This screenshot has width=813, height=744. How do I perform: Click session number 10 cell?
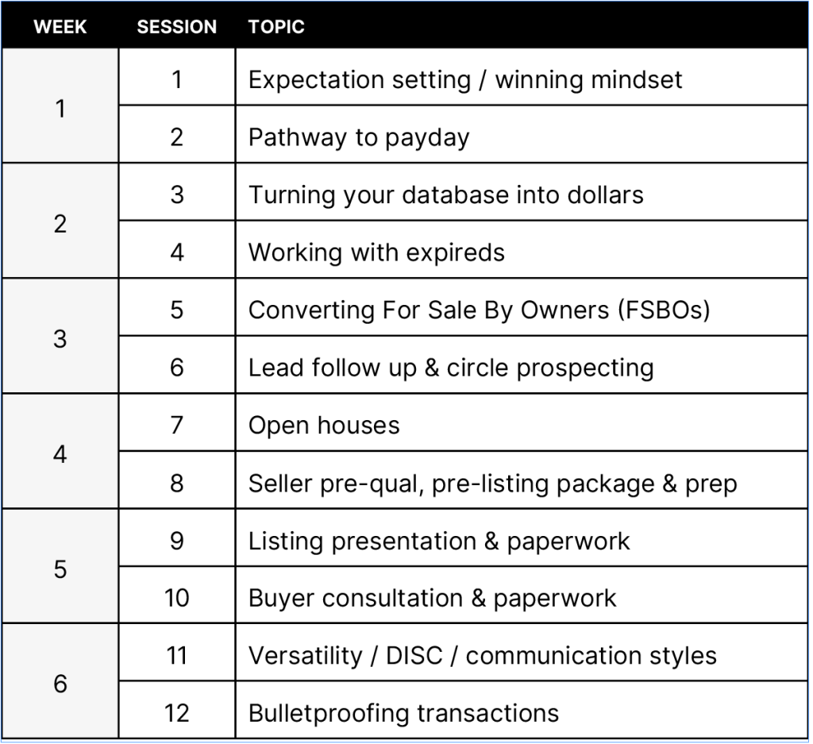(x=176, y=597)
